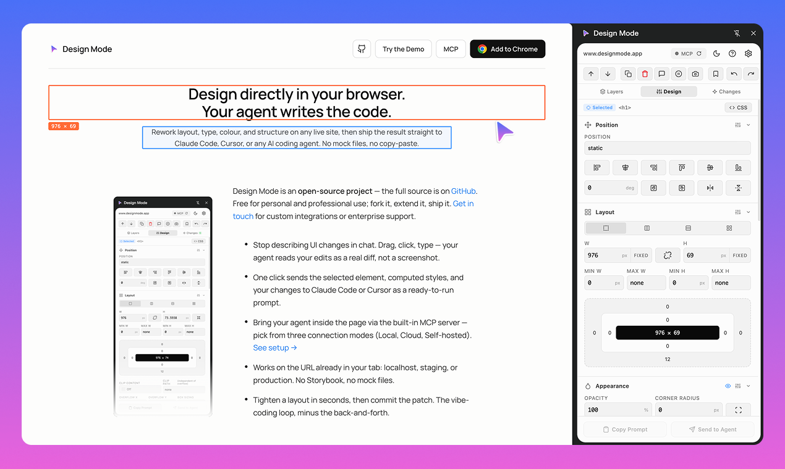Select the grid layout mode option
The height and width of the screenshot is (469, 785).
point(729,228)
